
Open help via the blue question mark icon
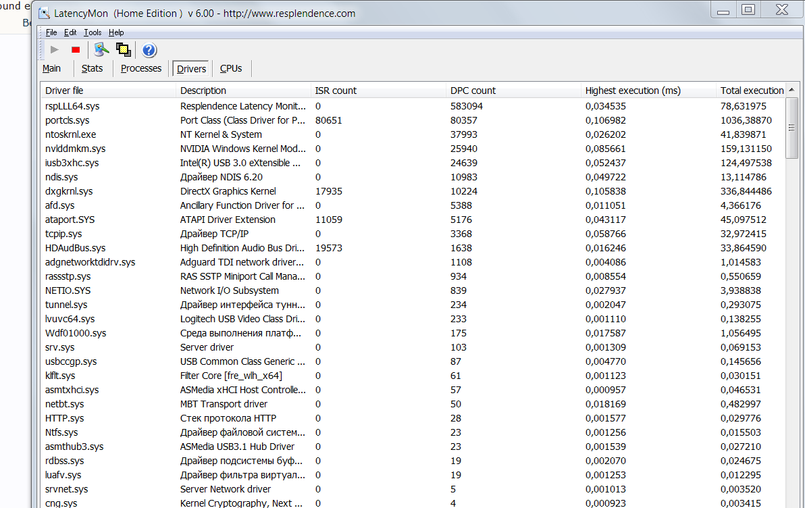149,50
